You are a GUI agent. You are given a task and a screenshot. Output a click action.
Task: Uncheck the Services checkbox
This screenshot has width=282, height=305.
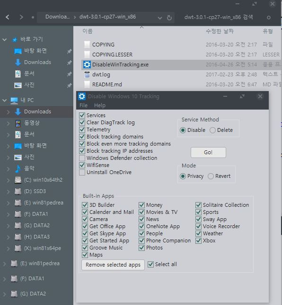click(82, 115)
